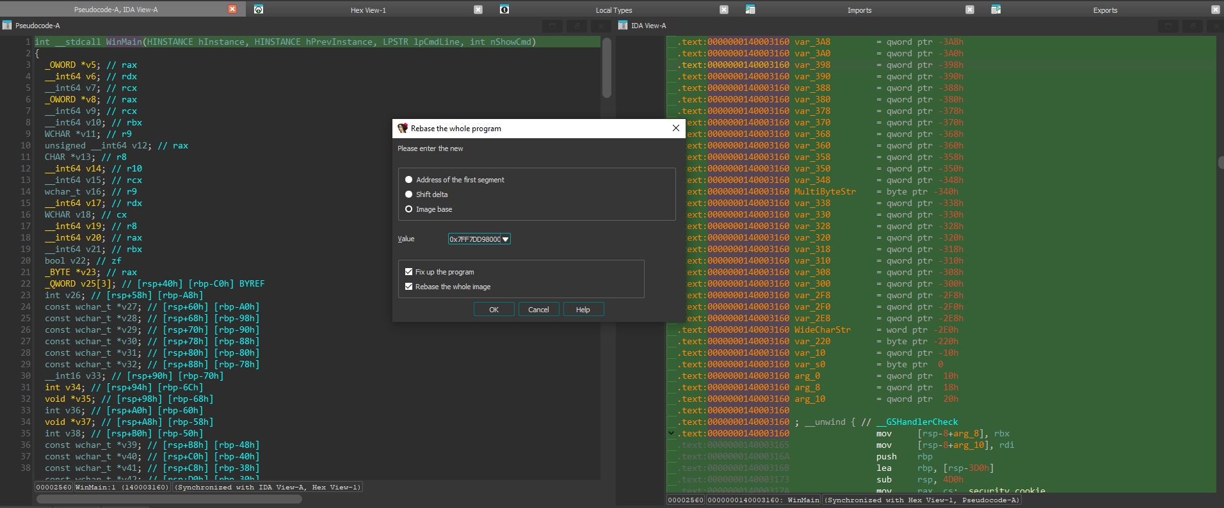Click the Value address input field
Image resolution: width=1224 pixels, height=508 pixels.
[474, 239]
